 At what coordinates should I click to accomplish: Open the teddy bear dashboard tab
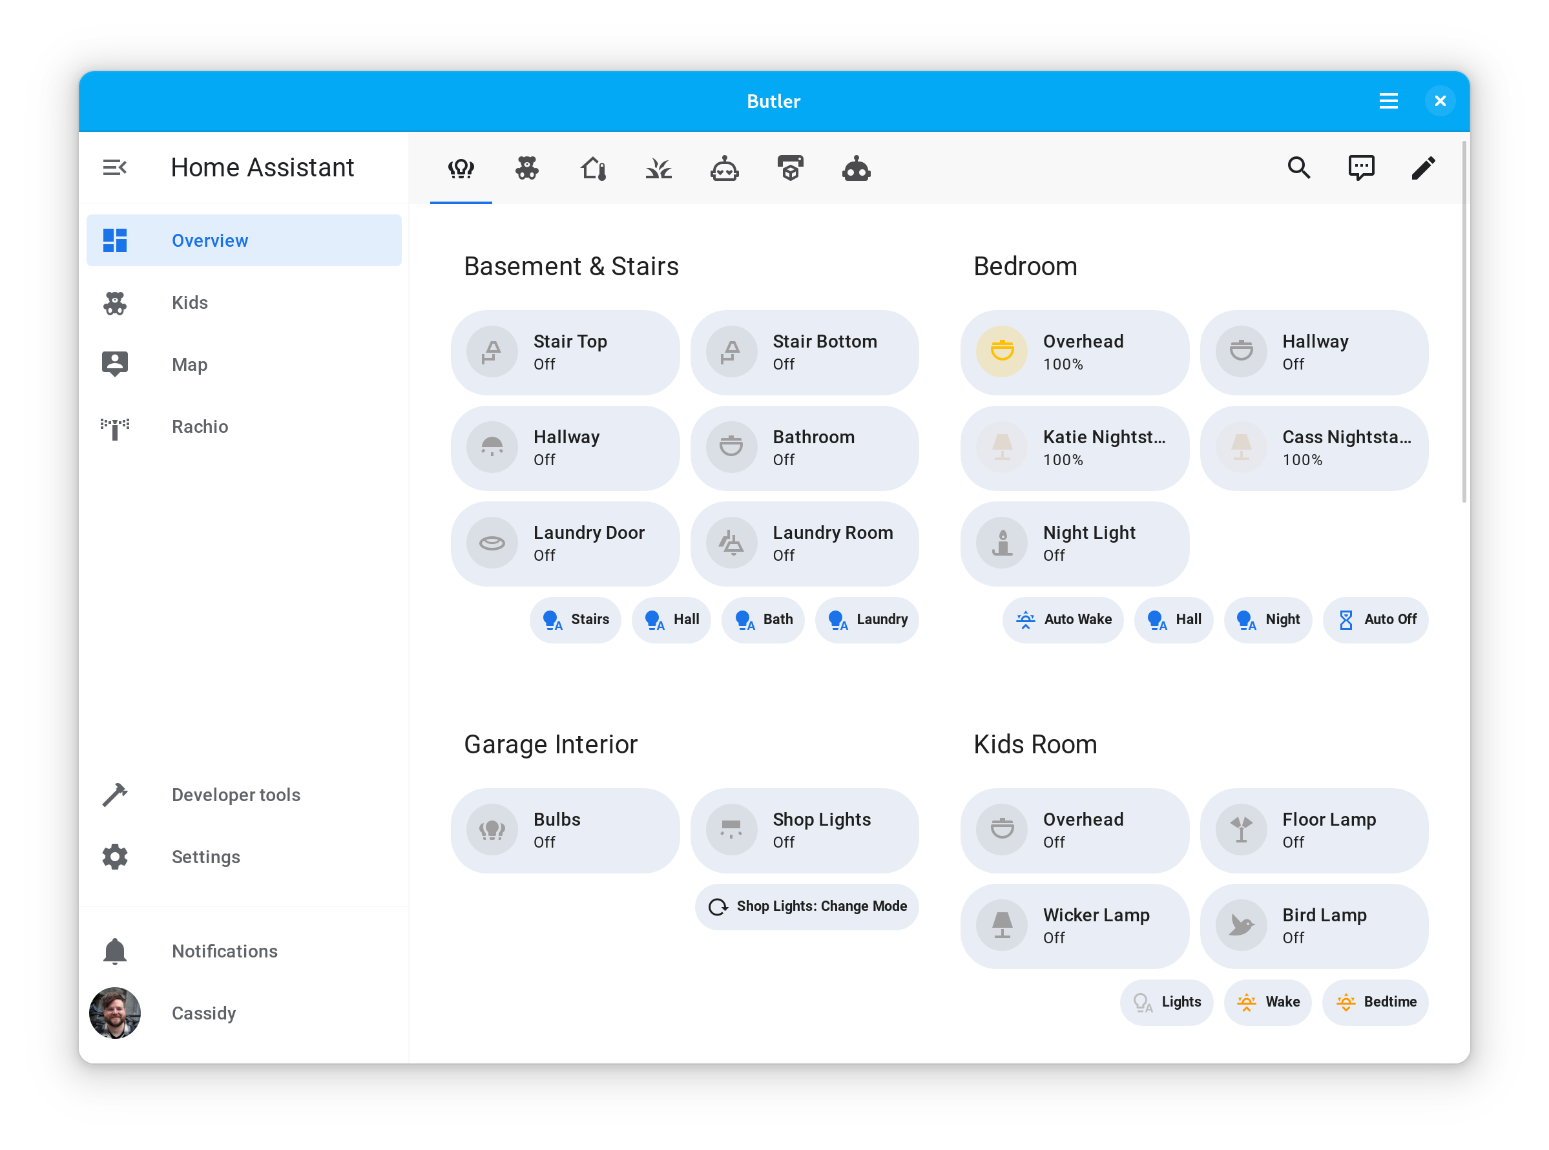click(526, 169)
